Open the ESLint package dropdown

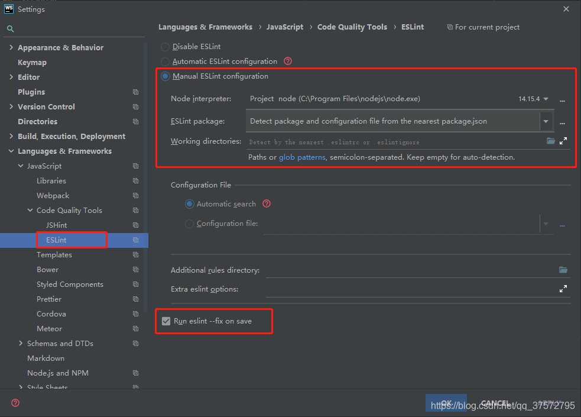point(546,121)
